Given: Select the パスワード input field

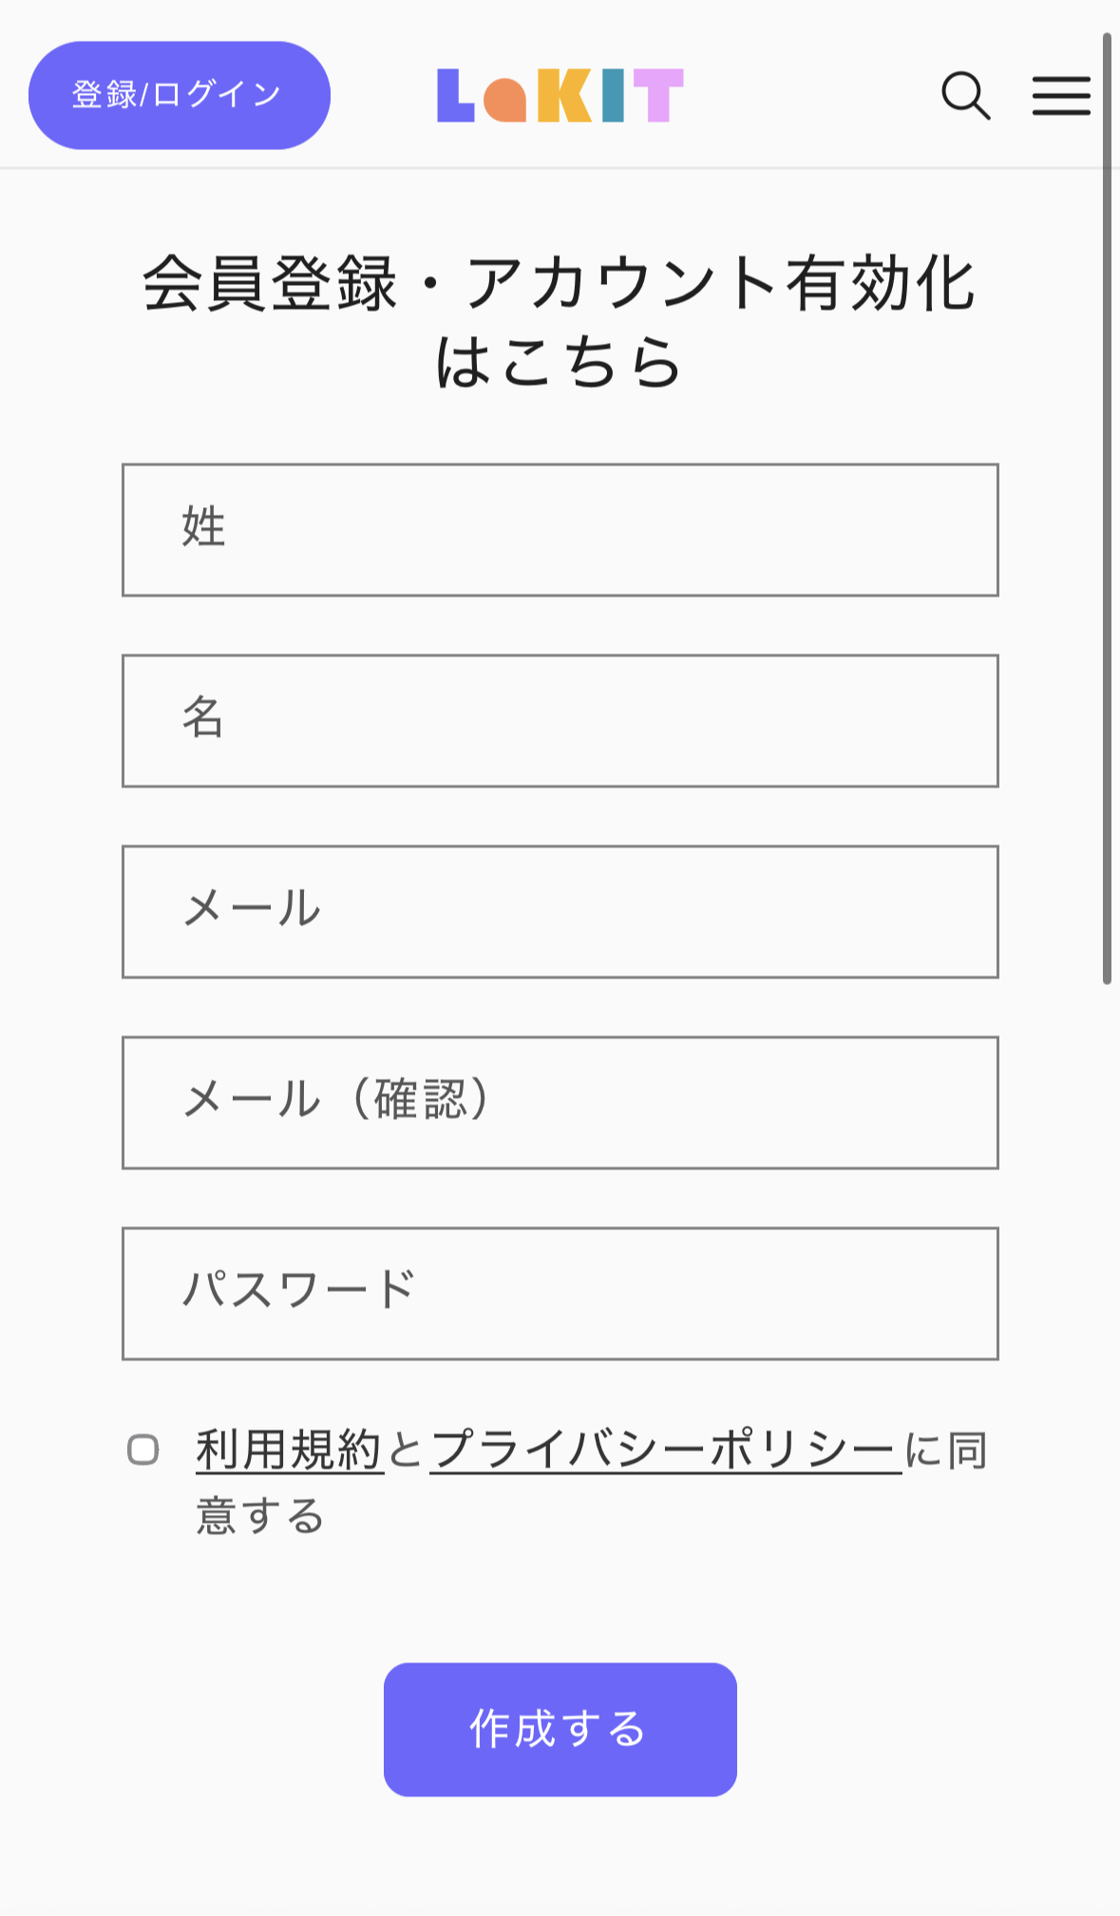Looking at the screenshot, I should (560, 1294).
